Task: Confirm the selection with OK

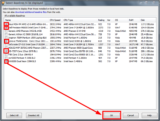Action: (112, 115)
